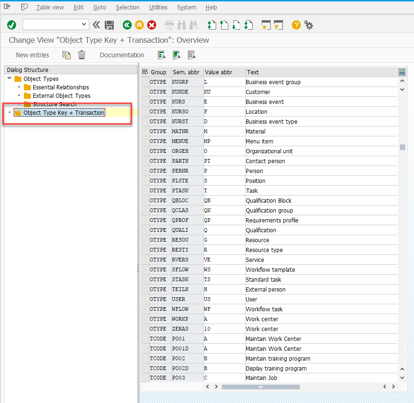Viewport: 414px width, 403px height.
Task: Click the Find Next binoculars icon
Action: (x=194, y=25)
